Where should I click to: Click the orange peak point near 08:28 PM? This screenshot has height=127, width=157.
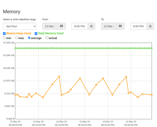click(80, 78)
